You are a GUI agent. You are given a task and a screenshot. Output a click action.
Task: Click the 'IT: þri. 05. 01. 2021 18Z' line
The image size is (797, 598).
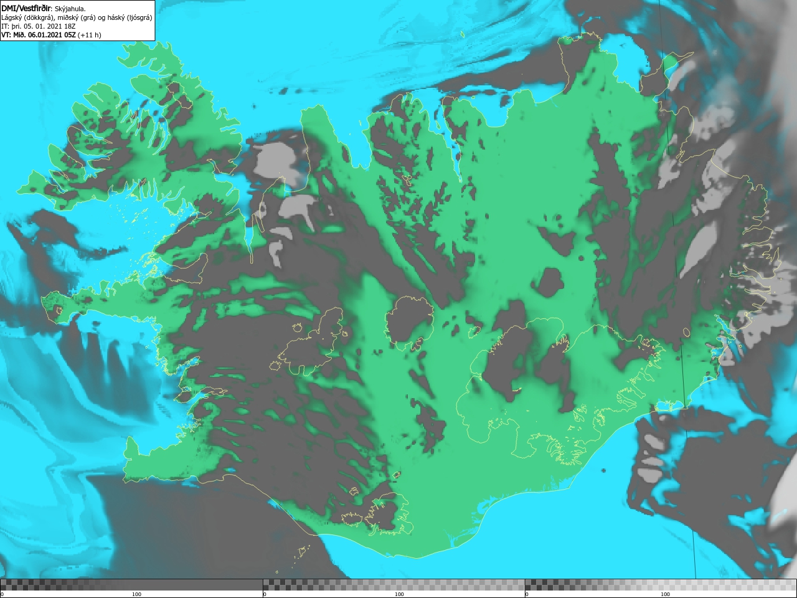pos(39,26)
